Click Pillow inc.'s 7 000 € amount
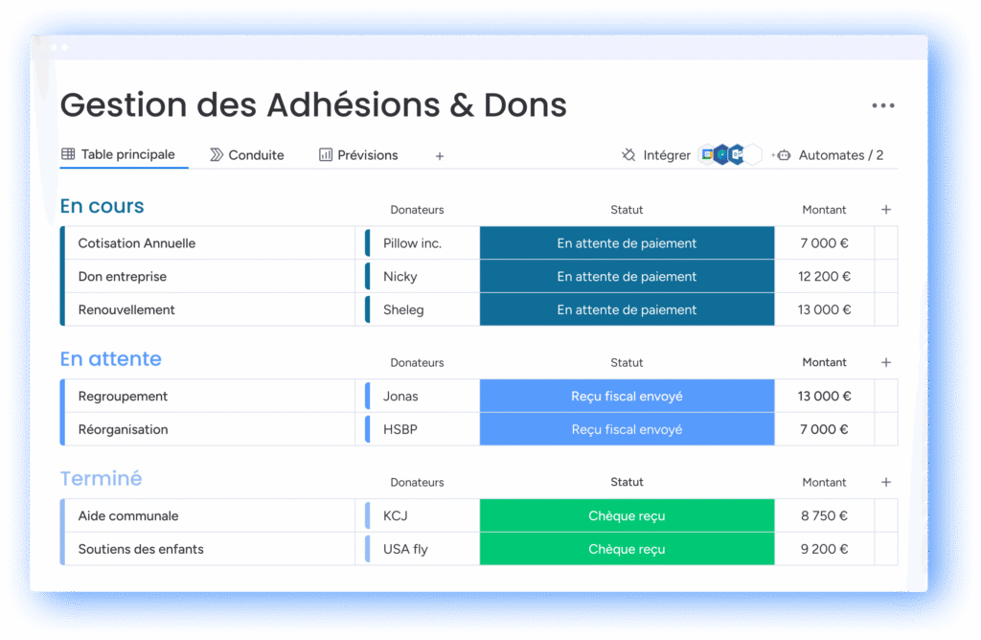The height and width of the screenshot is (640, 981). click(x=824, y=242)
